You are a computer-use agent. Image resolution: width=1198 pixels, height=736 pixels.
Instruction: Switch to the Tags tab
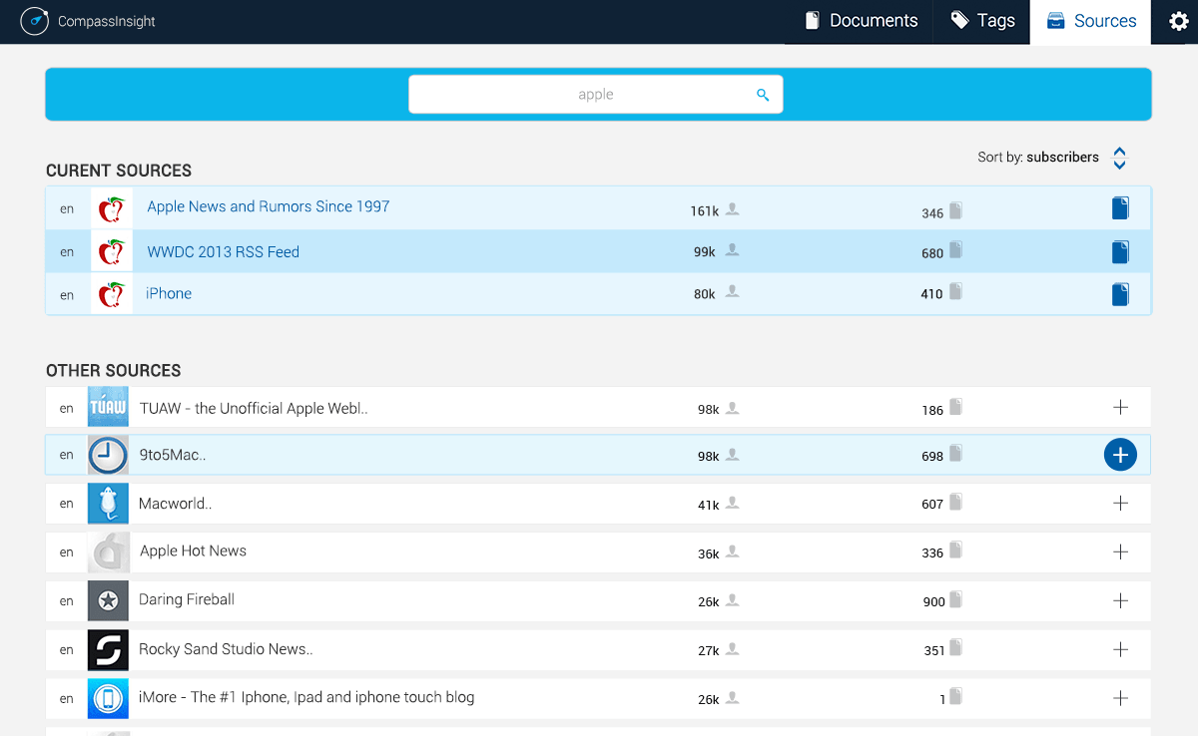(982, 21)
